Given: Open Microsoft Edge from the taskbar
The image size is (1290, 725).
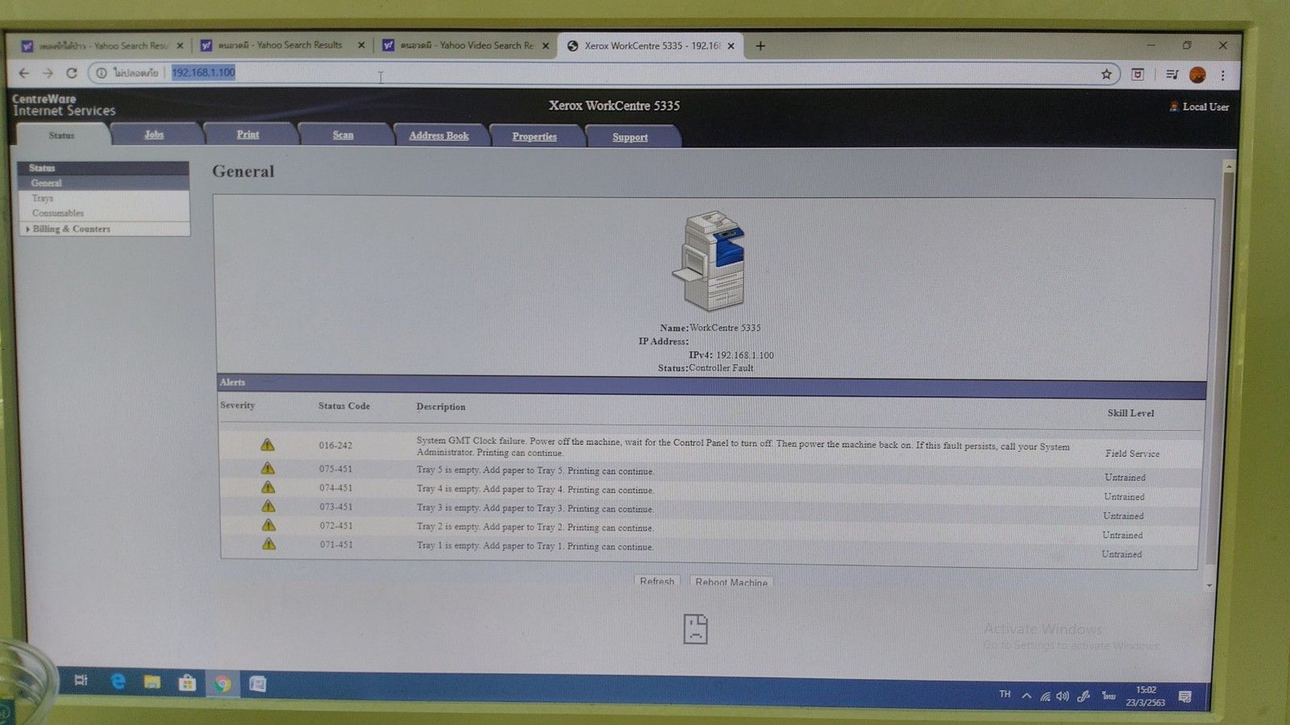Looking at the screenshot, I should (119, 682).
